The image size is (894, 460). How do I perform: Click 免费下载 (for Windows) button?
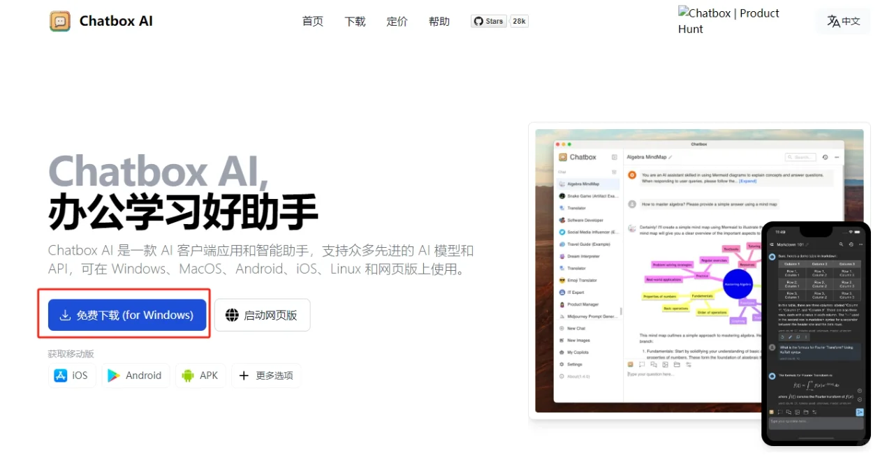click(126, 315)
